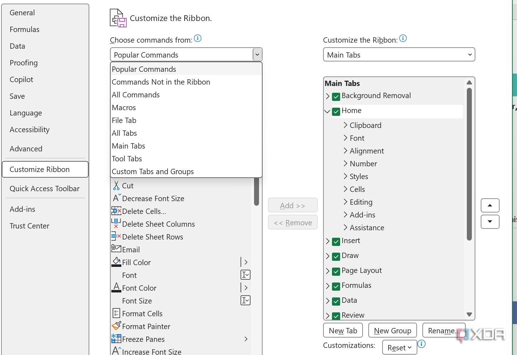
Task: Uncheck the Draw tab checkbox
Action: pyautogui.click(x=336, y=257)
